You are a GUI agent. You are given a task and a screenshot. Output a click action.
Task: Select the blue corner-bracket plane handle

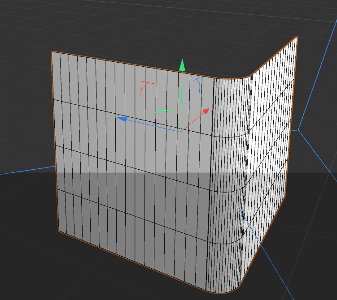[197, 84]
